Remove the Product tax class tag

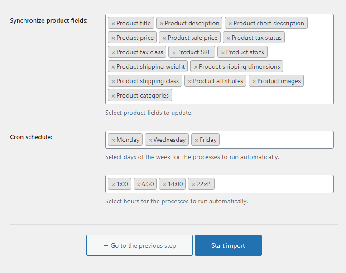coord(113,52)
